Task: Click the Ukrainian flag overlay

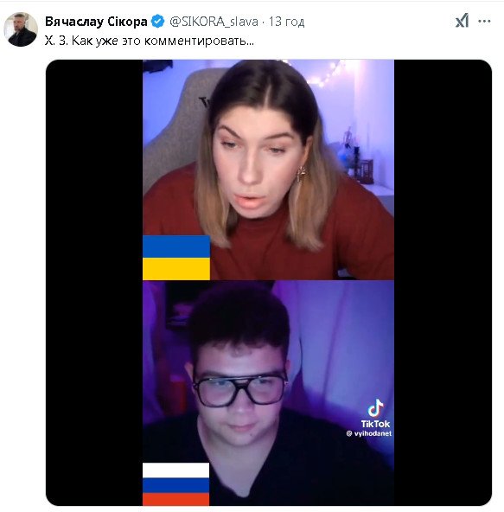Action: click(x=176, y=258)
